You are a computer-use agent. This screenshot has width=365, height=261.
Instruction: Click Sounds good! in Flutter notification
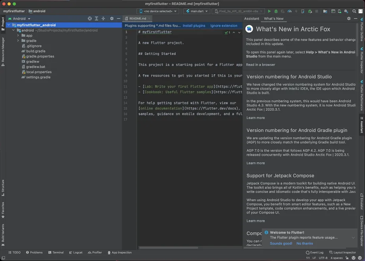(281, 243)
